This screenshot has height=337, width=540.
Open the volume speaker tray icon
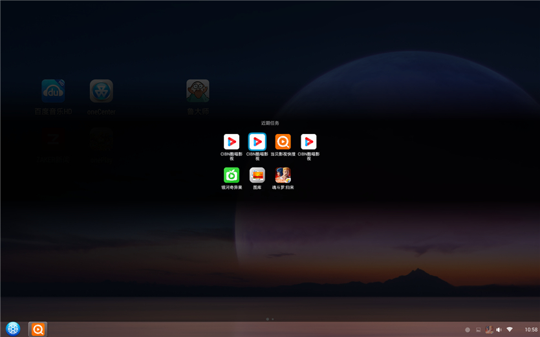(x=499, y=330)
